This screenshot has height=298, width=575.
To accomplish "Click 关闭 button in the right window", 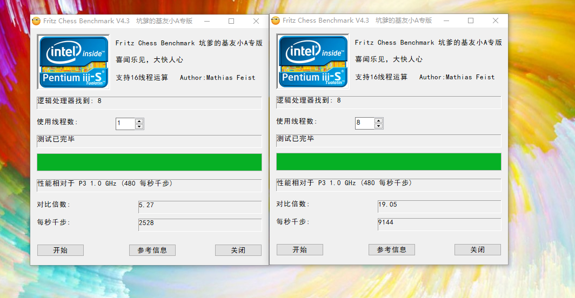I will coord(478,249).
